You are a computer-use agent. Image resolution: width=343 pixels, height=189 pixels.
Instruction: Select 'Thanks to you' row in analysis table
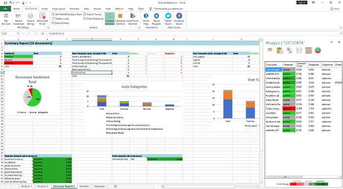coord(303,109)
